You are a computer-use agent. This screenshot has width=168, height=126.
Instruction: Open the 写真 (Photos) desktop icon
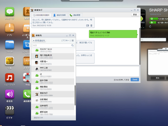(10, 61)
